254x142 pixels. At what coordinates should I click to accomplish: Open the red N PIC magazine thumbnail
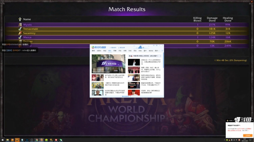134,93
